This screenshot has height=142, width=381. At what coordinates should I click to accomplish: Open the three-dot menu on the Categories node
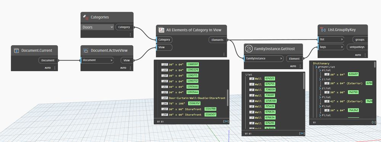[x=130, y=35]
